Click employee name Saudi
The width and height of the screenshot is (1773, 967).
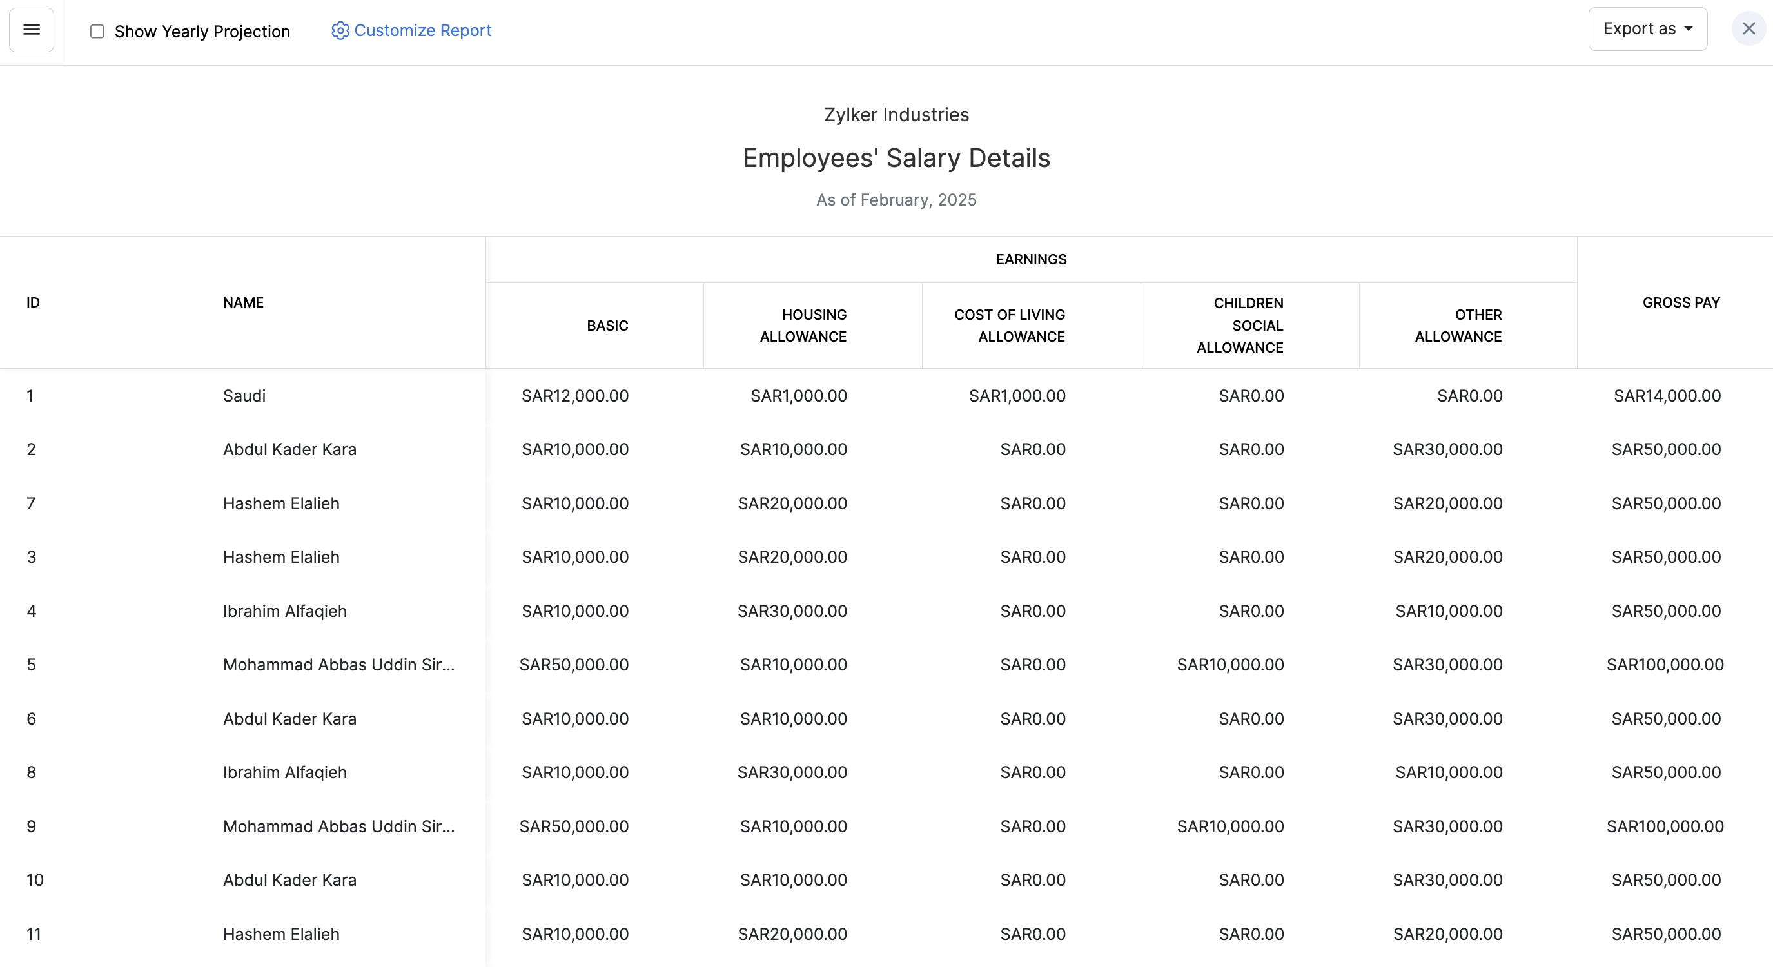[244, 396]
